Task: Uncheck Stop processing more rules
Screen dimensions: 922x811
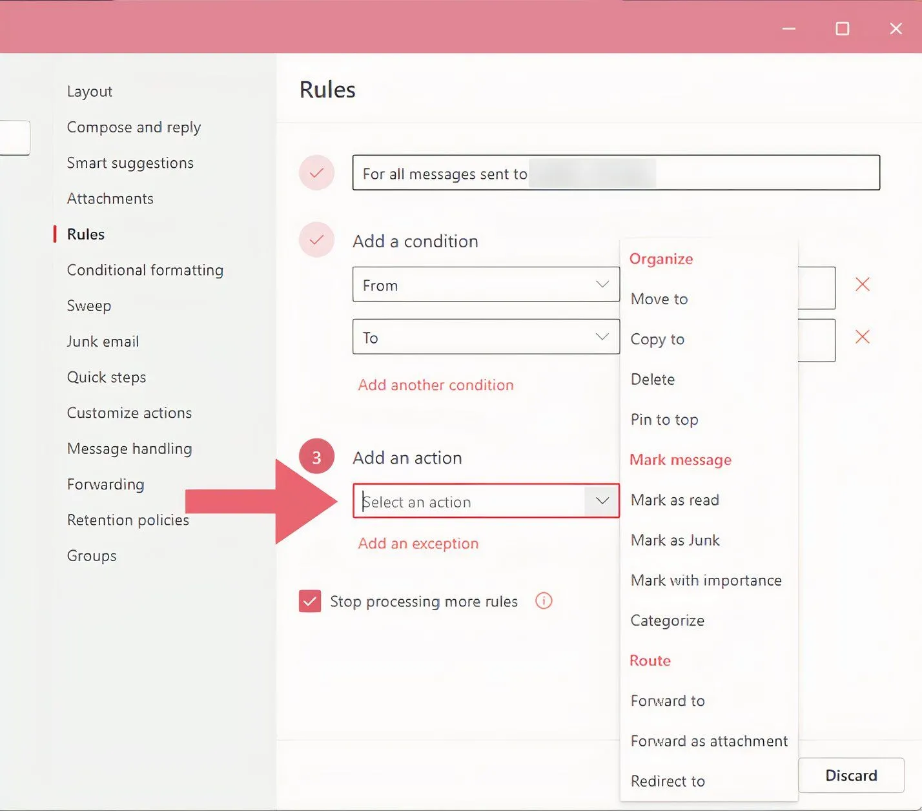Action: pyautogui.click(x=309, y=601)
